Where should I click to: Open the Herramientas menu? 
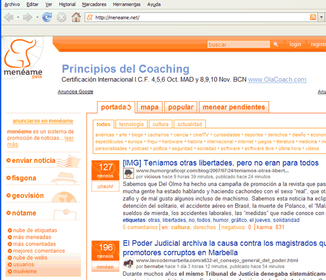pos(127,4)
